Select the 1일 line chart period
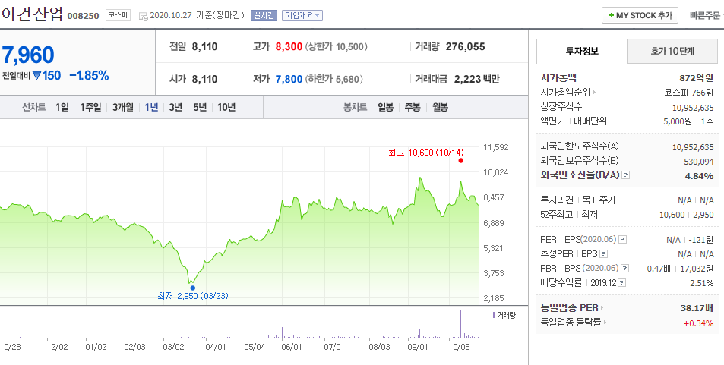This screenshot has height=365, width=724. [62, 107]
